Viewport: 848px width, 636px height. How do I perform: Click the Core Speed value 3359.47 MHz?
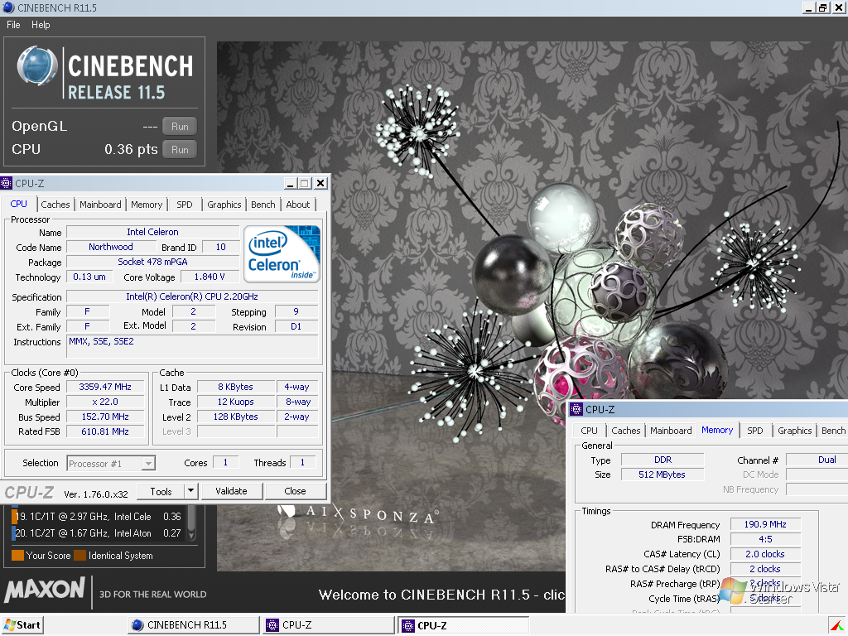[105, 387]
